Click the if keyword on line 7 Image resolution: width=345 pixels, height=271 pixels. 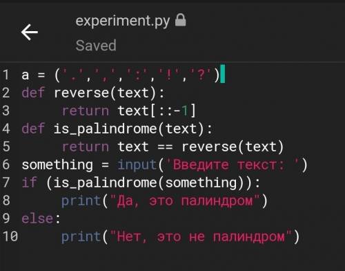[x=30, y=183]
